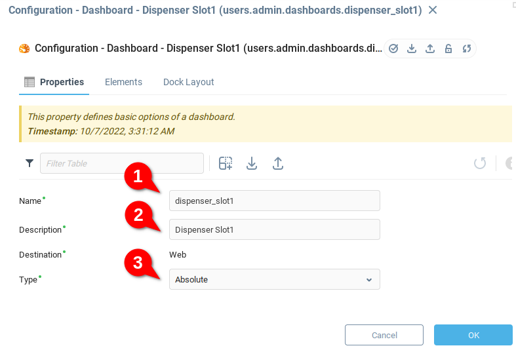Click the undo arrow in table toolbar
Image resolution: width=516 pixels, height=350 pixels.
click(480, 163)
